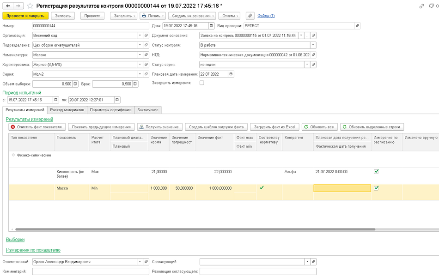Open the Заключение tab

pos(148,110)
